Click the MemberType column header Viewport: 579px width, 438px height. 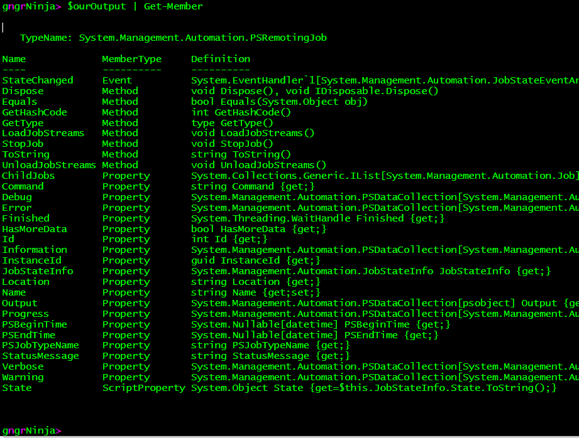tap(131, 59)
